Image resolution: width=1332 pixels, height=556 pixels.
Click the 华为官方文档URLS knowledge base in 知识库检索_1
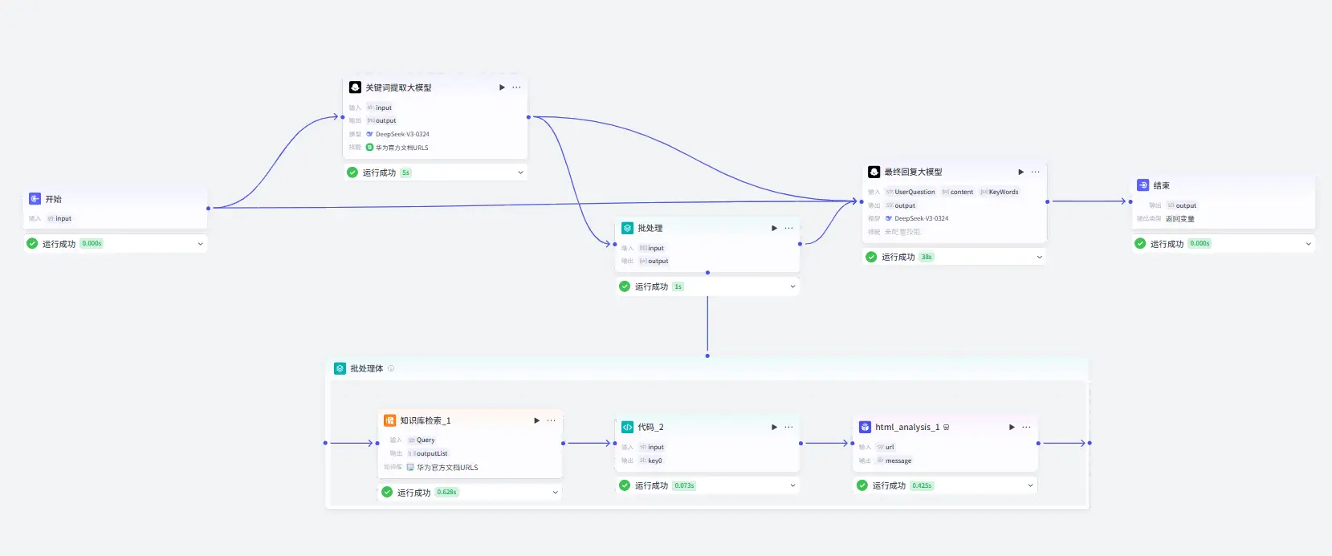tap(446, 467)
